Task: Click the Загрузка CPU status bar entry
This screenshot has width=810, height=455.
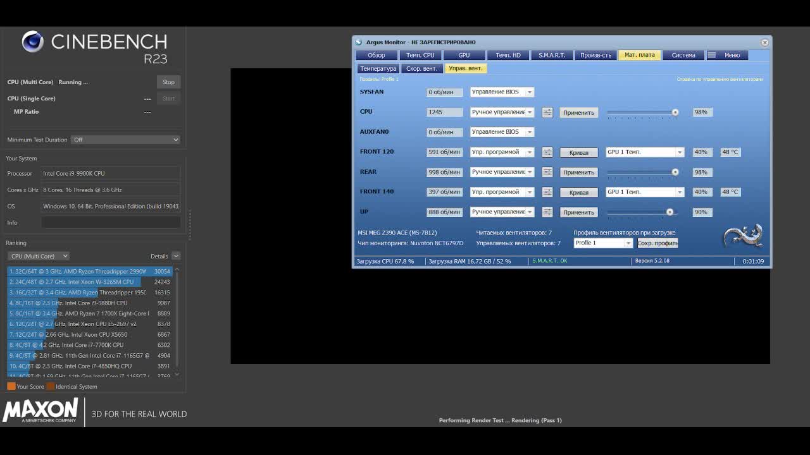Action: tap(385, 261)
